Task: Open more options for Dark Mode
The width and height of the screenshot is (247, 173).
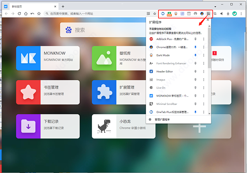Action: tap(203, 55)
